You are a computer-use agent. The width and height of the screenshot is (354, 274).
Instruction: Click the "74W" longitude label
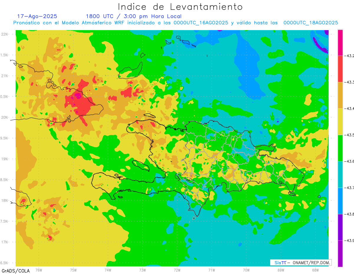(108, 270)
